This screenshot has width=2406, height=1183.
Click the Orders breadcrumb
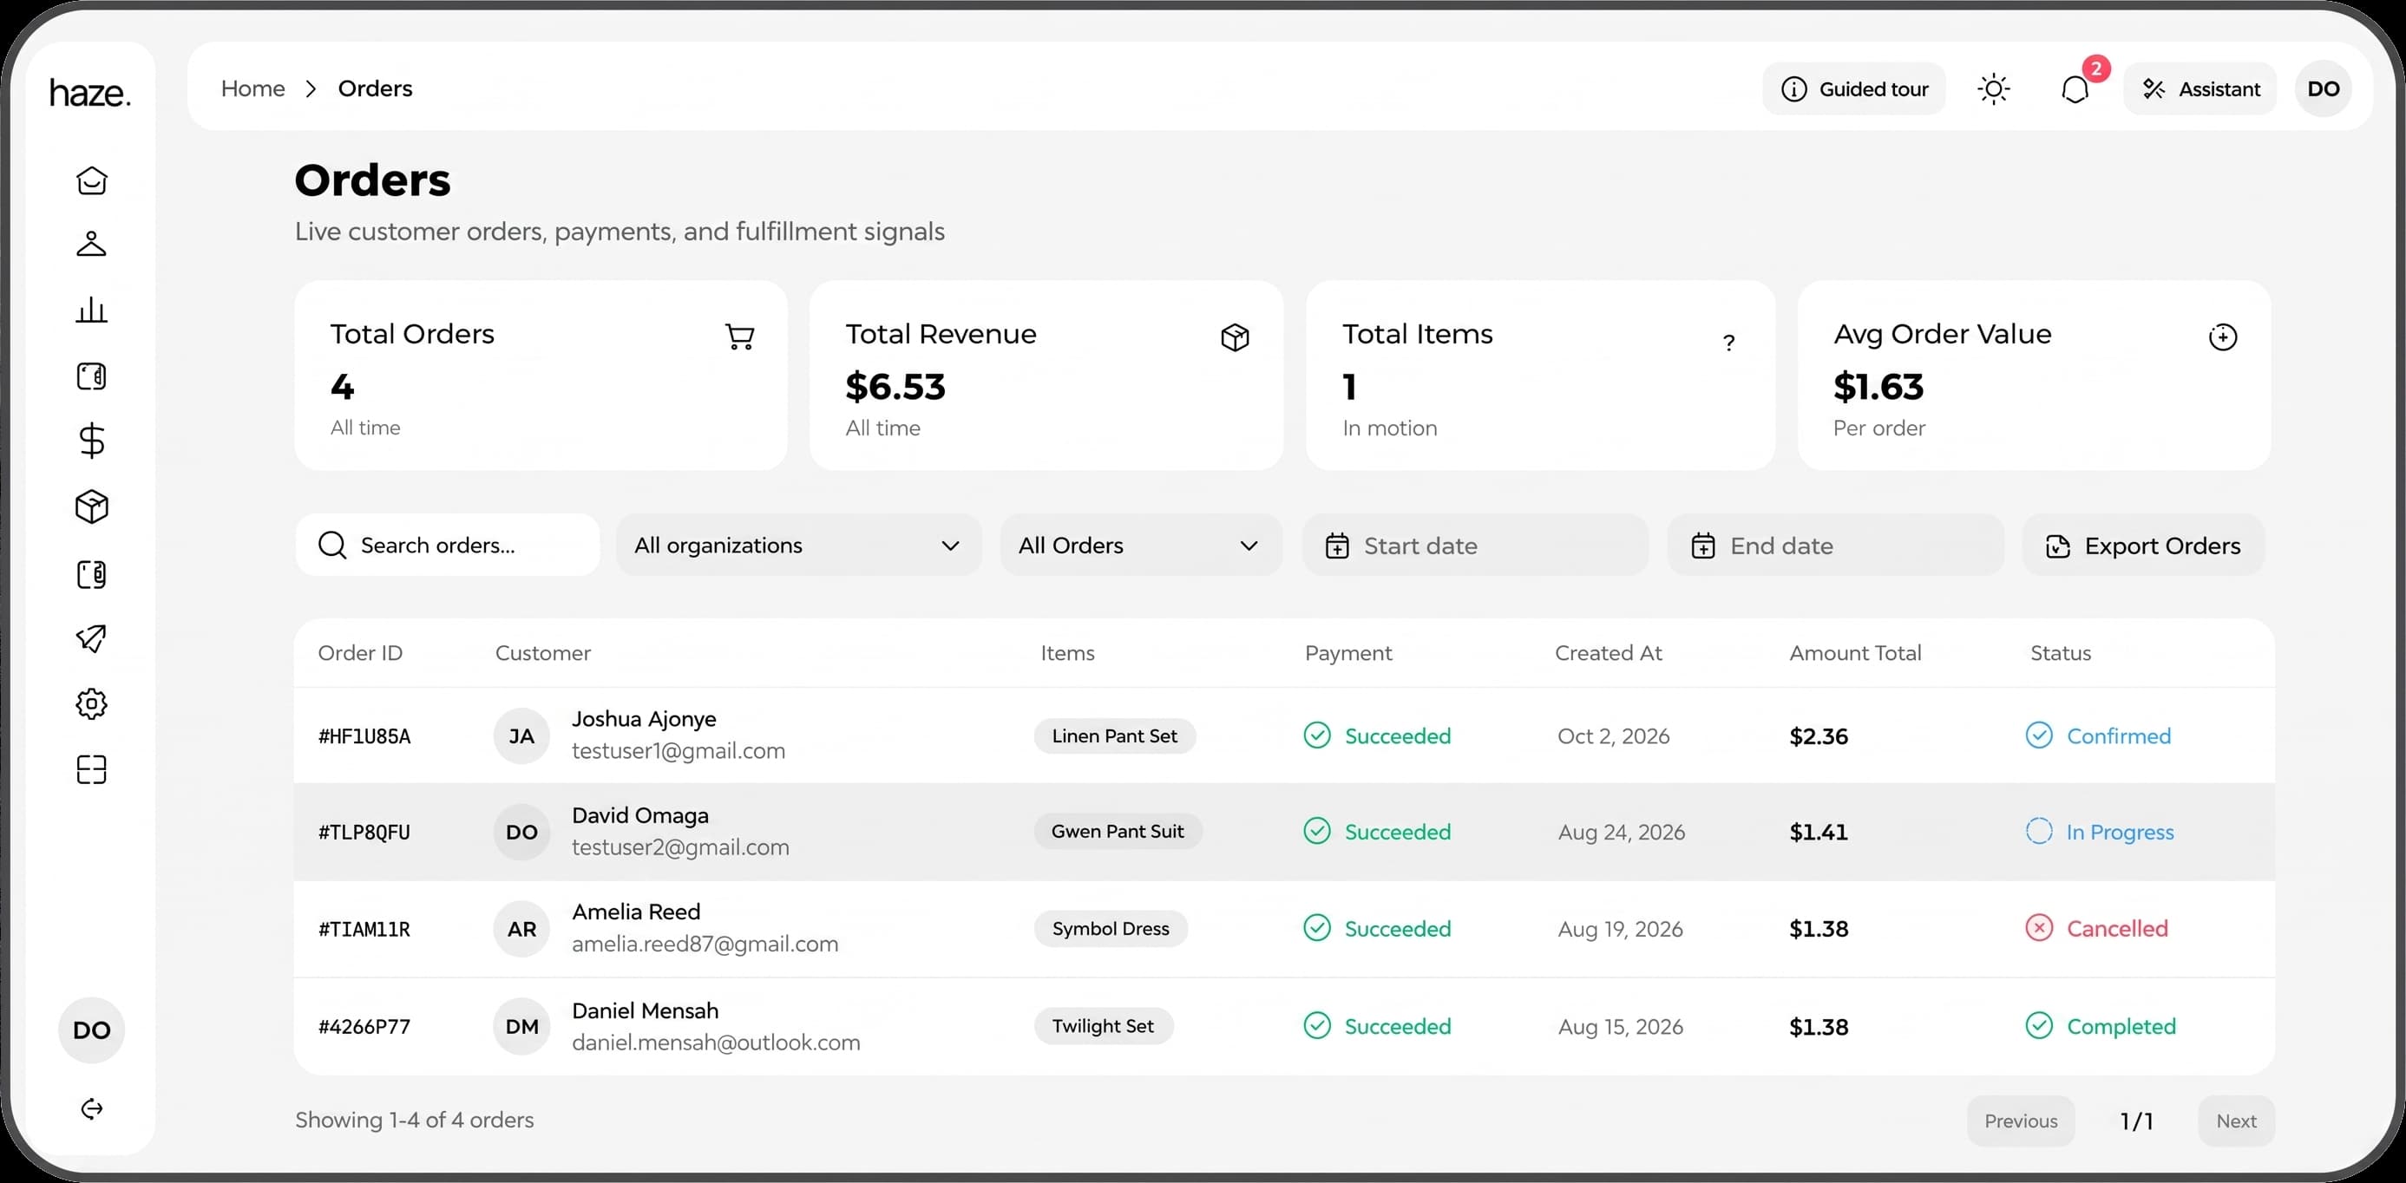coord(375,88)
